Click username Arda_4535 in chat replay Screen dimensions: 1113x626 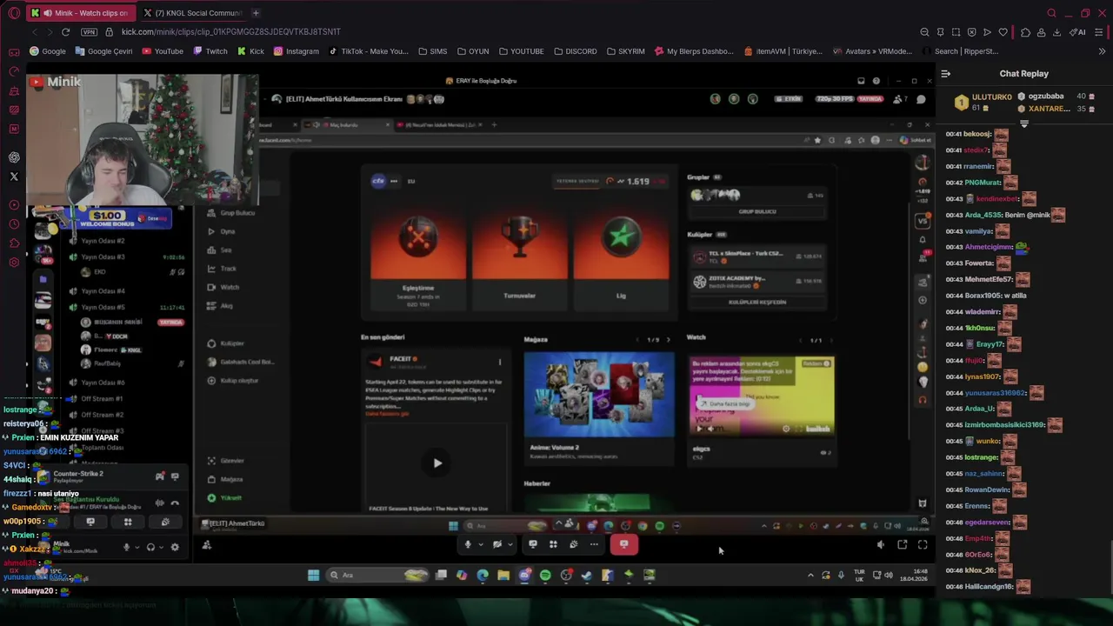(983, 215)
